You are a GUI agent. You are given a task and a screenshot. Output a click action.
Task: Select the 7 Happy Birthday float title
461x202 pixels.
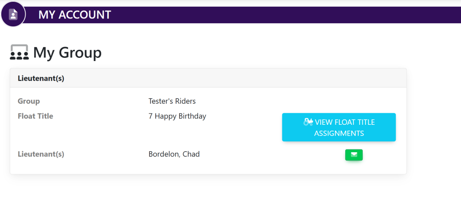177,116
